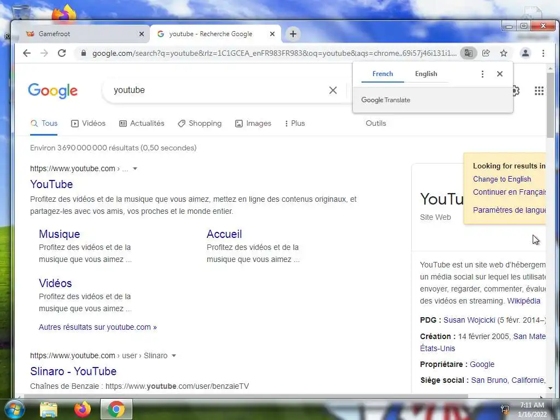Viewport: 560px width, 420px height.
Task: Open the Outils search tools
Action: [x=376, y=123]
